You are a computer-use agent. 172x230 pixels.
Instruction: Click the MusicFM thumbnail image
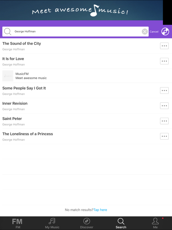pos(8,76)
